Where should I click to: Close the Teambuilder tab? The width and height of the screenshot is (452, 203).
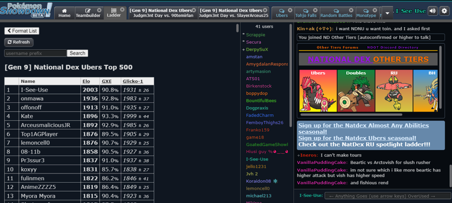pyautogui.click(x=99, y=10)
